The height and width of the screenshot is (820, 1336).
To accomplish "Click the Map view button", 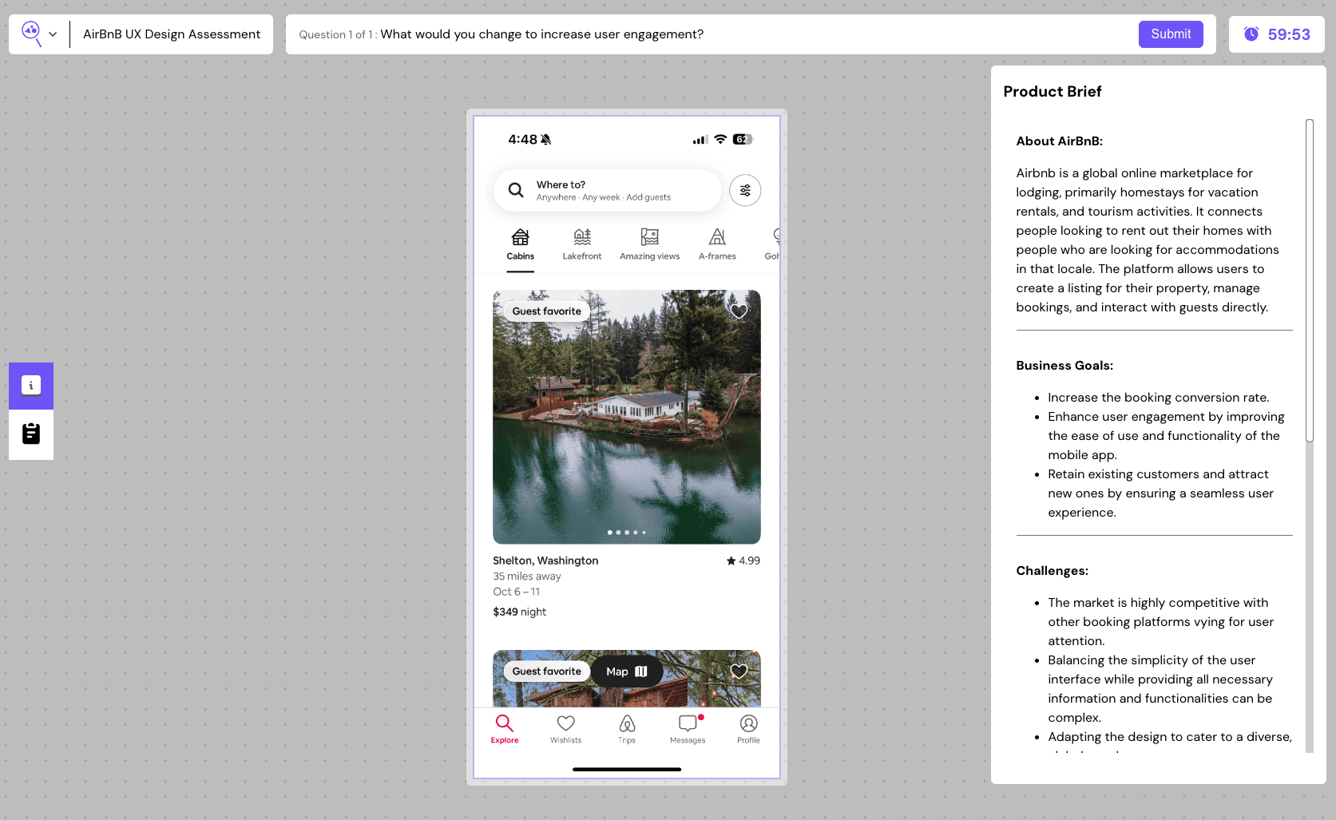I will (x=627, y=671).
